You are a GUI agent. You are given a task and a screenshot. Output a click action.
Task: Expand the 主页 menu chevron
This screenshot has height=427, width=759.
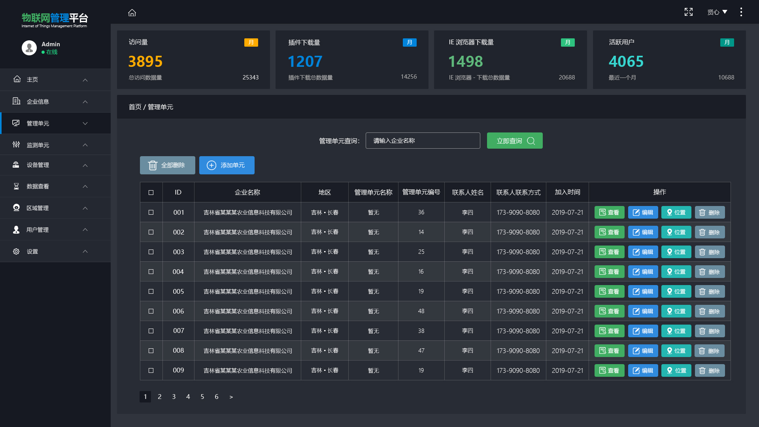tap(85, 80)
